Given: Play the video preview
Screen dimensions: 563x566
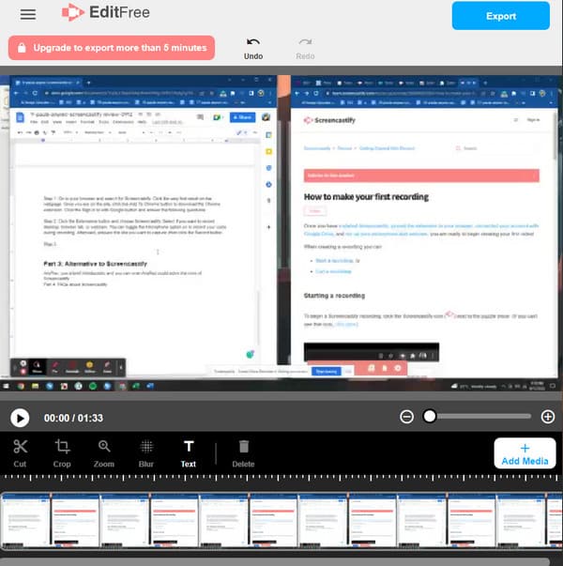Looking at the screenshot, I should tap(20, 418).
